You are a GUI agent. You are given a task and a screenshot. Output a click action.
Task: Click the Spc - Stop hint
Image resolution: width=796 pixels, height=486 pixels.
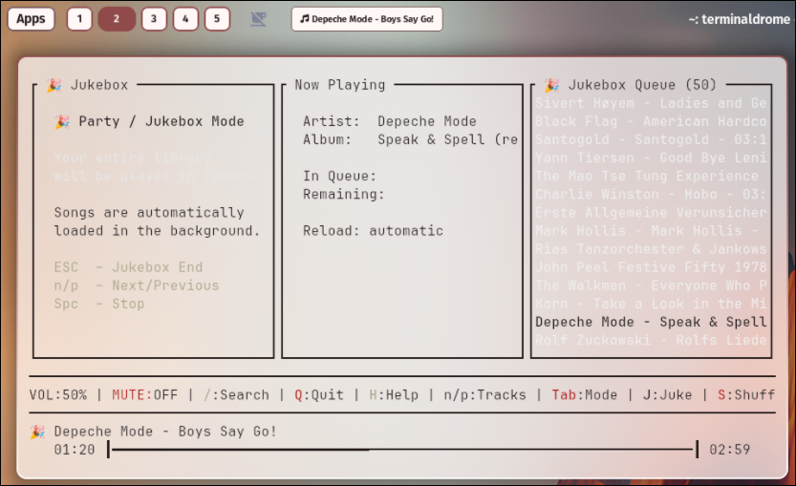[x=99, y=304]
